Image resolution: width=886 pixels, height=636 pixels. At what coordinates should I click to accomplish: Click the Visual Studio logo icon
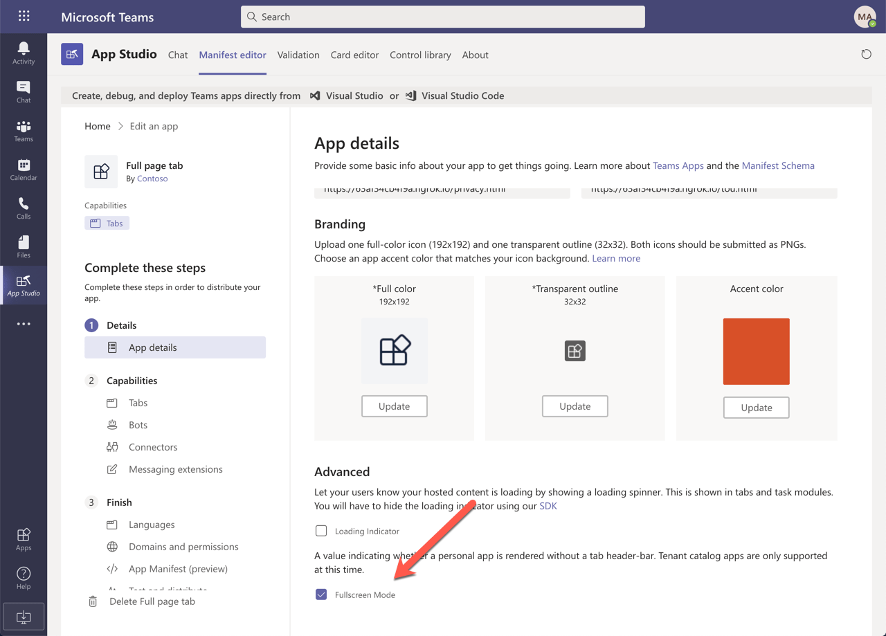point(315,96)
